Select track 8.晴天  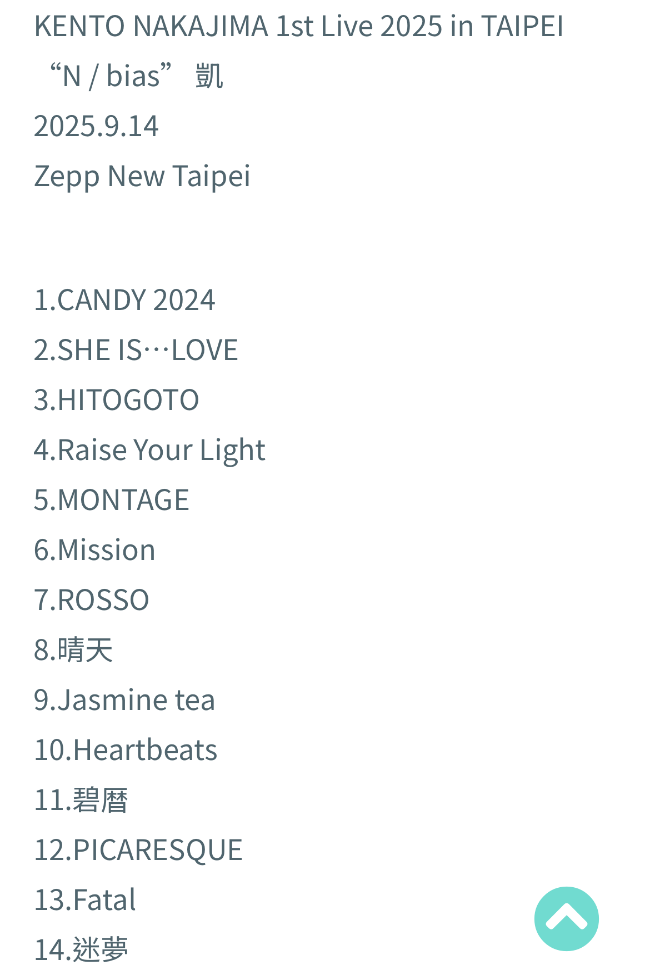(x=73, y=650)
